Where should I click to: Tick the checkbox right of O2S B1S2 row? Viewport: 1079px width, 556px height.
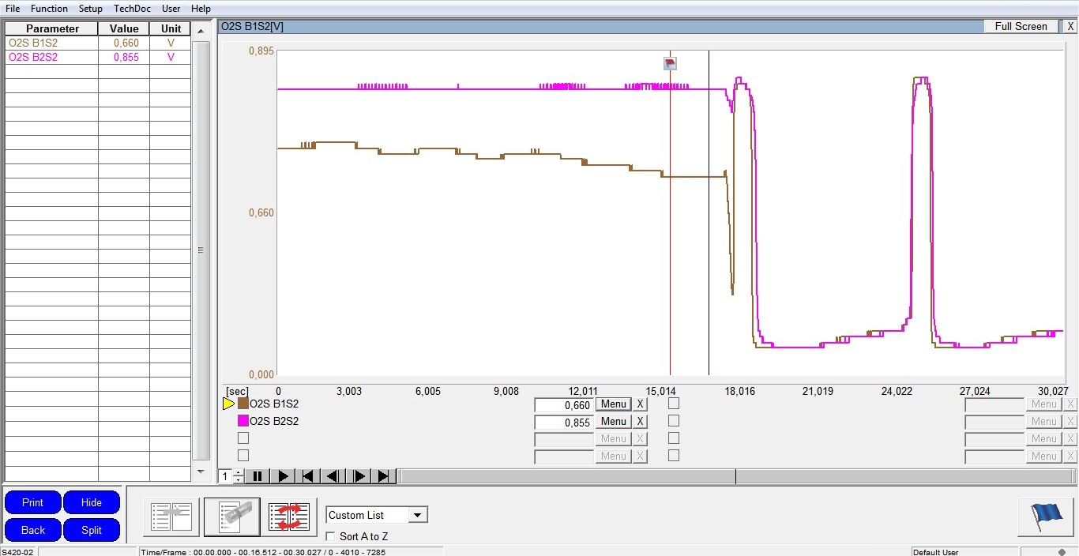click(674, 404)
